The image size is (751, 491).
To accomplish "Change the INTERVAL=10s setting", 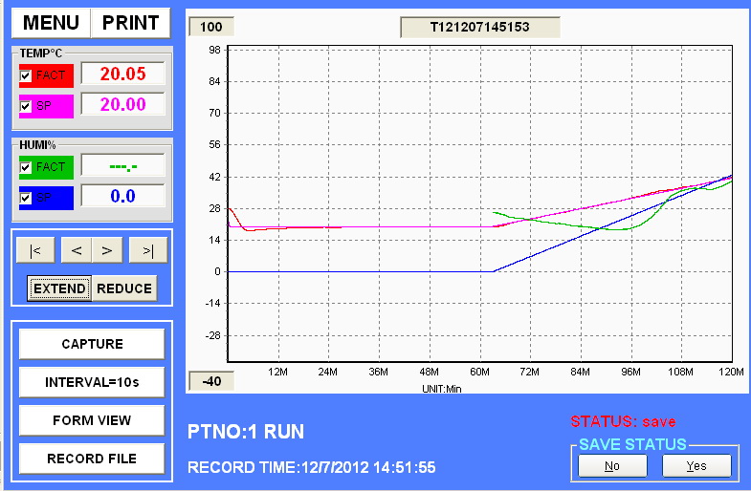I will [92, 382].
